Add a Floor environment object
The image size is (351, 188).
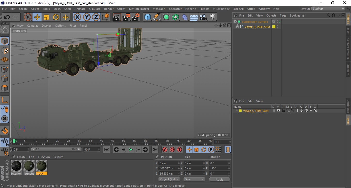pyautogui.click(x=194, y=17)
